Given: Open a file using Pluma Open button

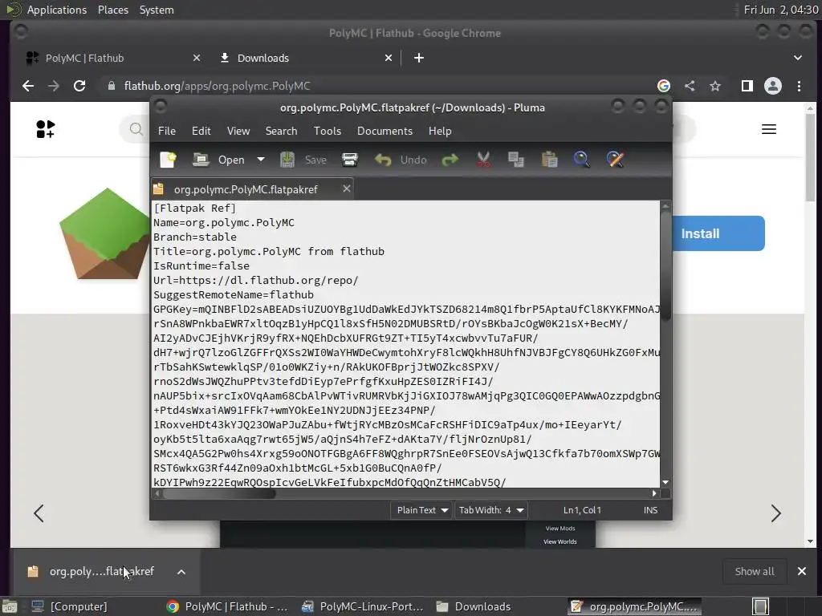Looking at the screenshot, I should [x=218, y=160].
